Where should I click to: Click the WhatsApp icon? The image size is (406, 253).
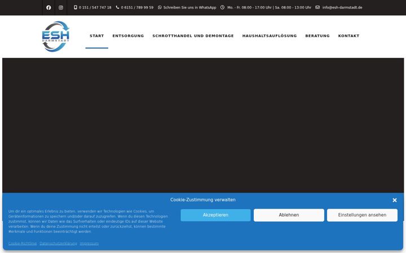(x=160, y=7)
